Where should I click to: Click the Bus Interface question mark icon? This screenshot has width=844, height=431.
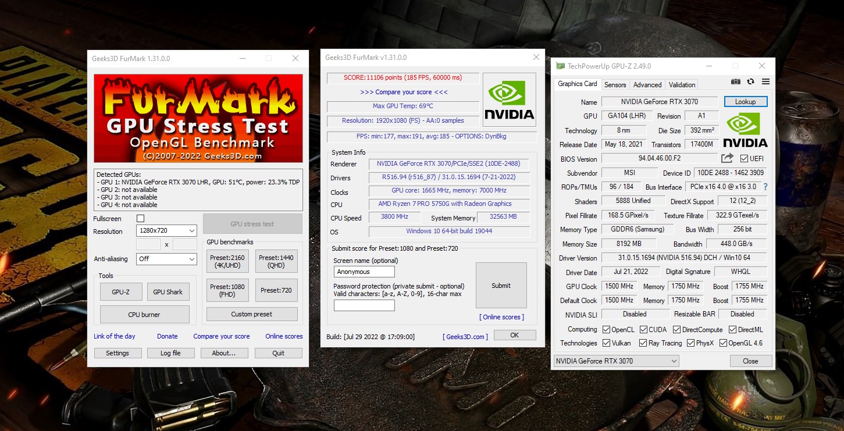pyautogui.click(x=765, y=187)
